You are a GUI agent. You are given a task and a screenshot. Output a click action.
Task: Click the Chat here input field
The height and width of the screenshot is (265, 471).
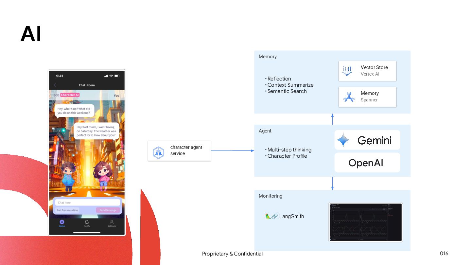[87, 203]
